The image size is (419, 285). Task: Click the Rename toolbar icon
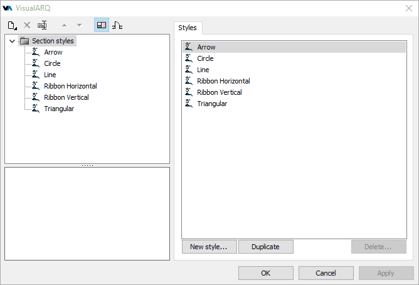42,25
